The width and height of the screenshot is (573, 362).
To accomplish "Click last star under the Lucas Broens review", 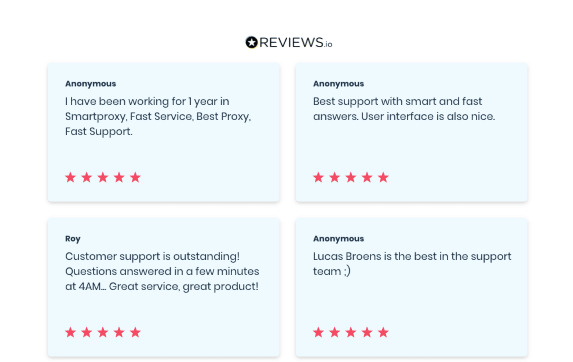I will (383, 332).
